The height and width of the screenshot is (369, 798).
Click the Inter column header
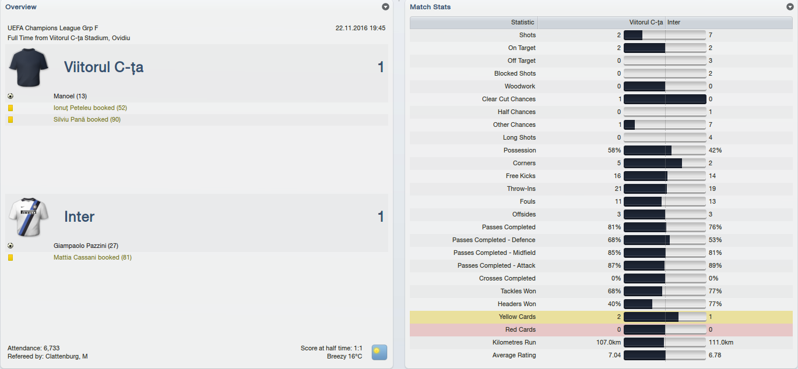click(674, 23)
